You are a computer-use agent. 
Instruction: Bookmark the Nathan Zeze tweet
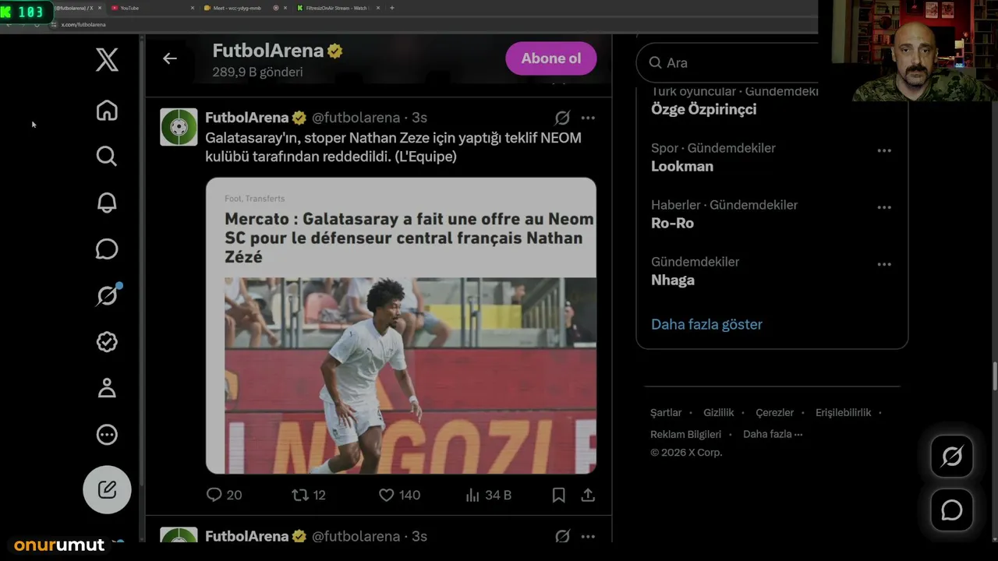558,495
